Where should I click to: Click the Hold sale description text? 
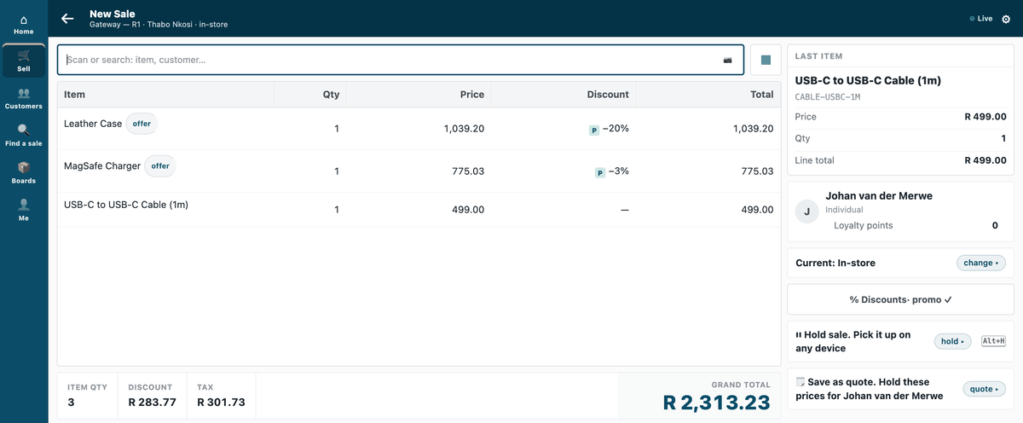coord(853,341)
